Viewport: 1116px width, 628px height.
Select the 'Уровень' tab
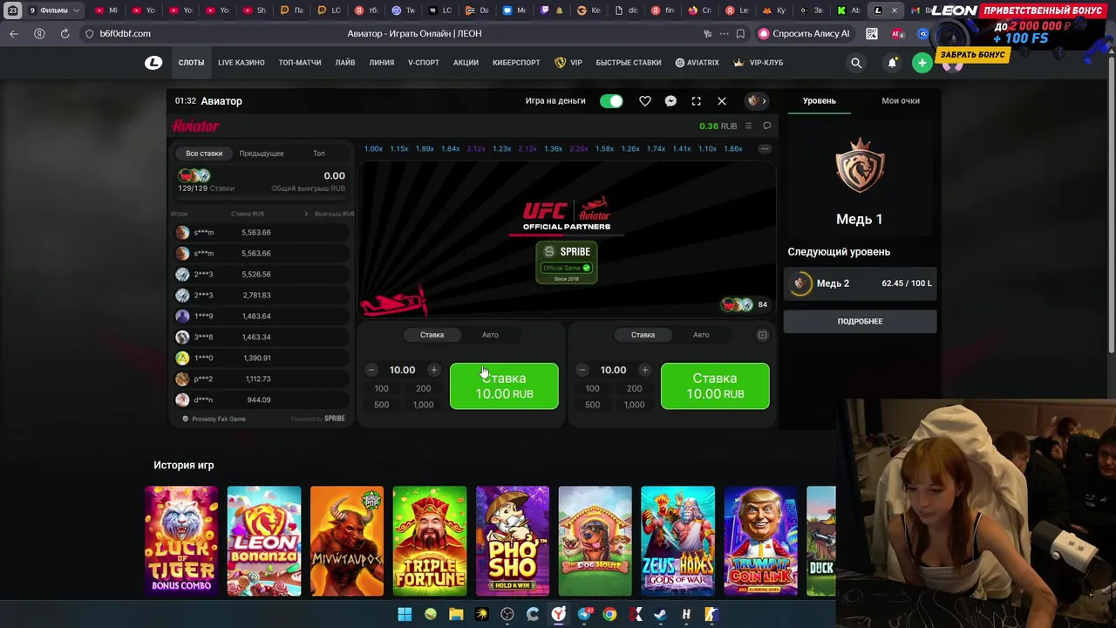pyautogui.click(x=820, y=101)
